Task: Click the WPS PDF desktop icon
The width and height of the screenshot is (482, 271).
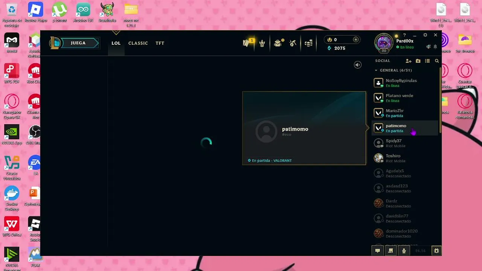Action: [x=12, y=73]
